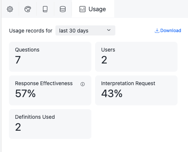The width and height of the screenshot is (188, 152).
Task: Click the Download link
Action: point(168,31)
